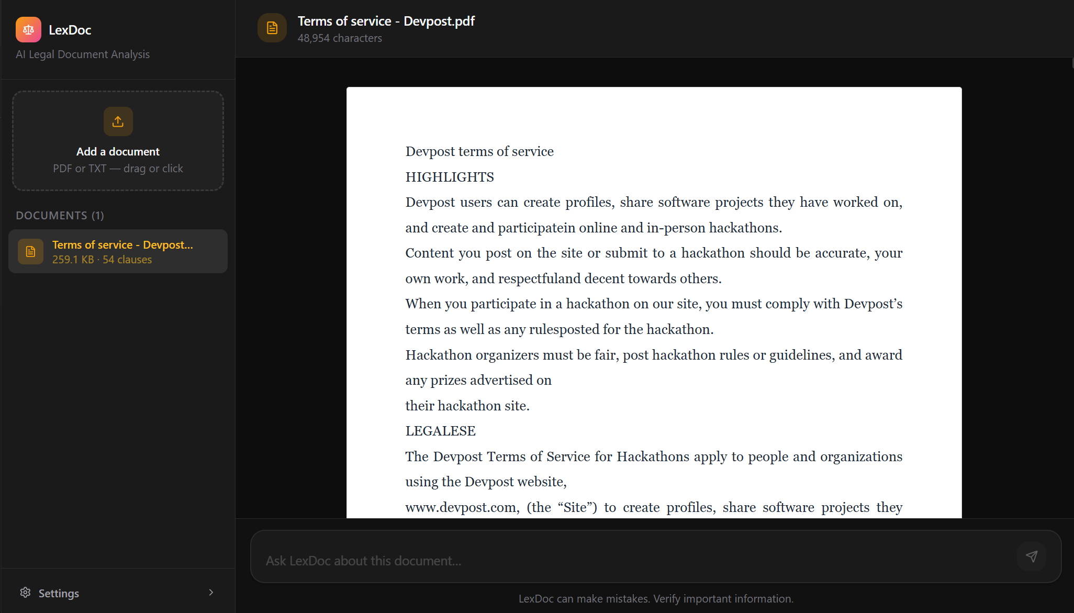Open the Settings label in the sidebar
Viewport: 1074px width, 613px height.
tap(59, 593)
